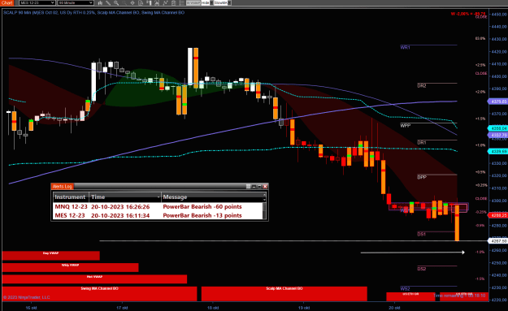Click Alerts Log scrollbar up arrow
508x311 pixels.
264,195
